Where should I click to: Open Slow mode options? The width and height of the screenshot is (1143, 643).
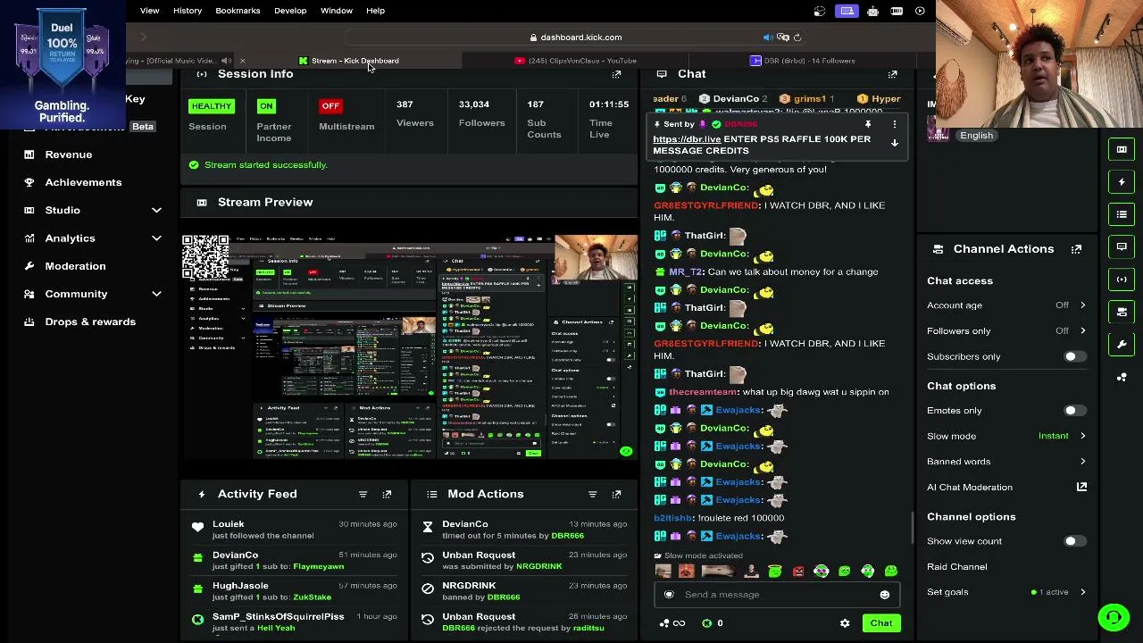coord(1006,436)
